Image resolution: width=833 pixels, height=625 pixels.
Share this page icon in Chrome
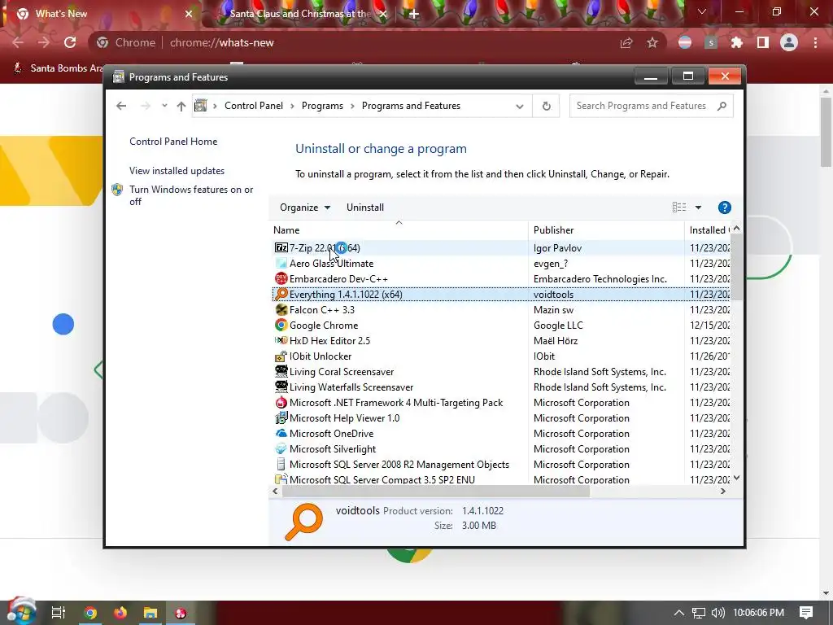click(626, 42)
